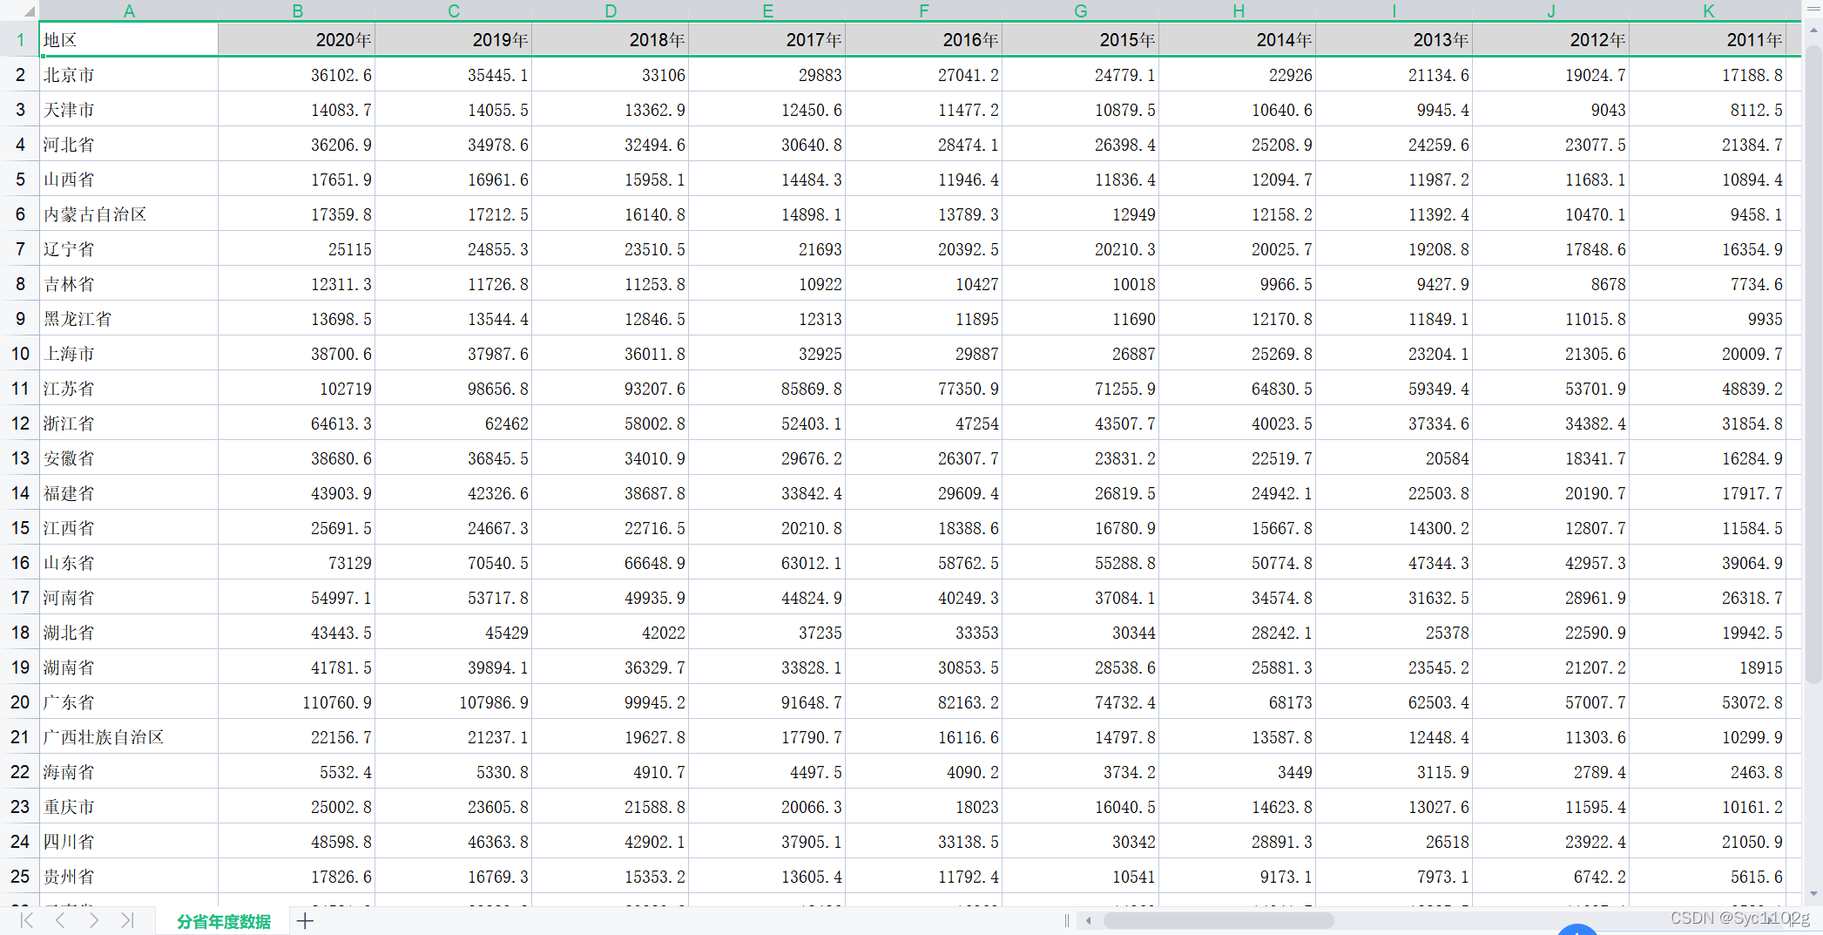This screenshot has width=1823, height=935.
Task: Click cell value 63012.1
Action: pos(767,563)
